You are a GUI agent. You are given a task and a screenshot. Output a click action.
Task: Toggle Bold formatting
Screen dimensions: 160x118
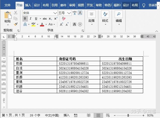coord(25,19)
